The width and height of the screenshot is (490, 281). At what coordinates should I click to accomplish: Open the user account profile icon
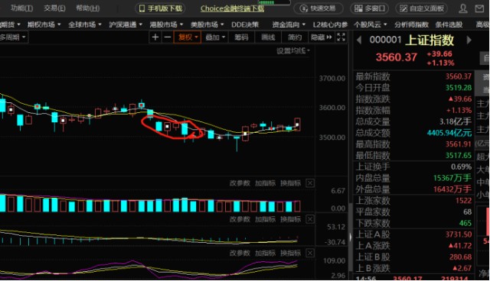(x=462, y=8)
